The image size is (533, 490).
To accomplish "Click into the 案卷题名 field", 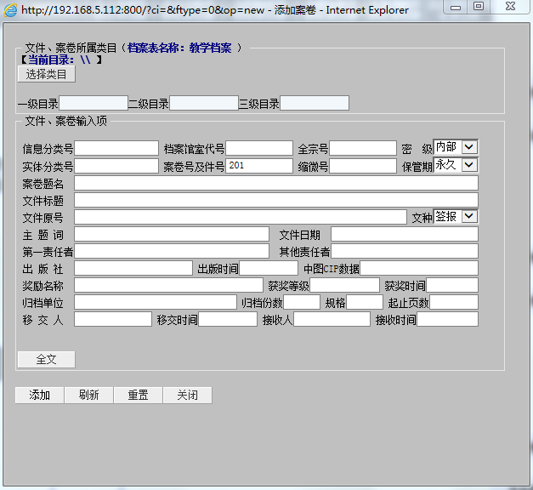I will [x=276, y=183].
